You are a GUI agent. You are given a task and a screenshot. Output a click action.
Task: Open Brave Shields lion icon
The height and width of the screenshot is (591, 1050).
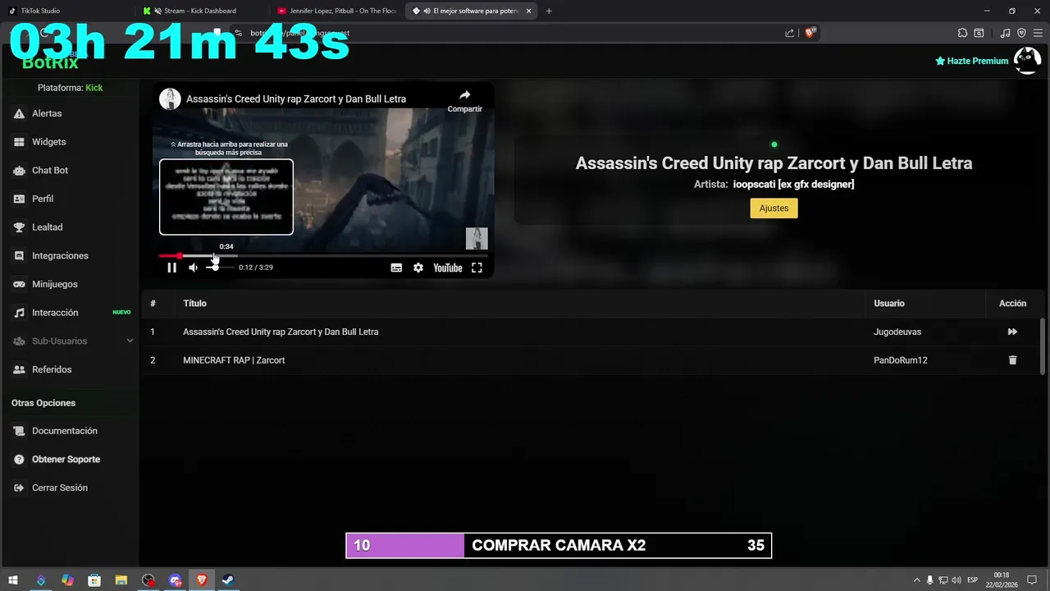coord(810,33)
